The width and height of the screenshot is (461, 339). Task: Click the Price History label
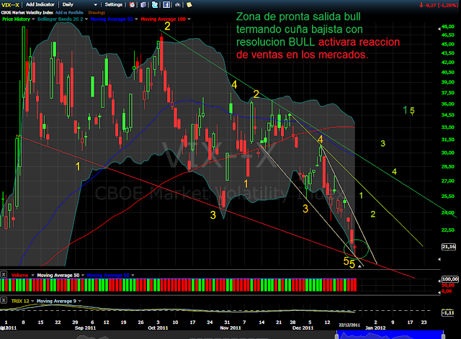pyautogui.click(x=16, y=19)
